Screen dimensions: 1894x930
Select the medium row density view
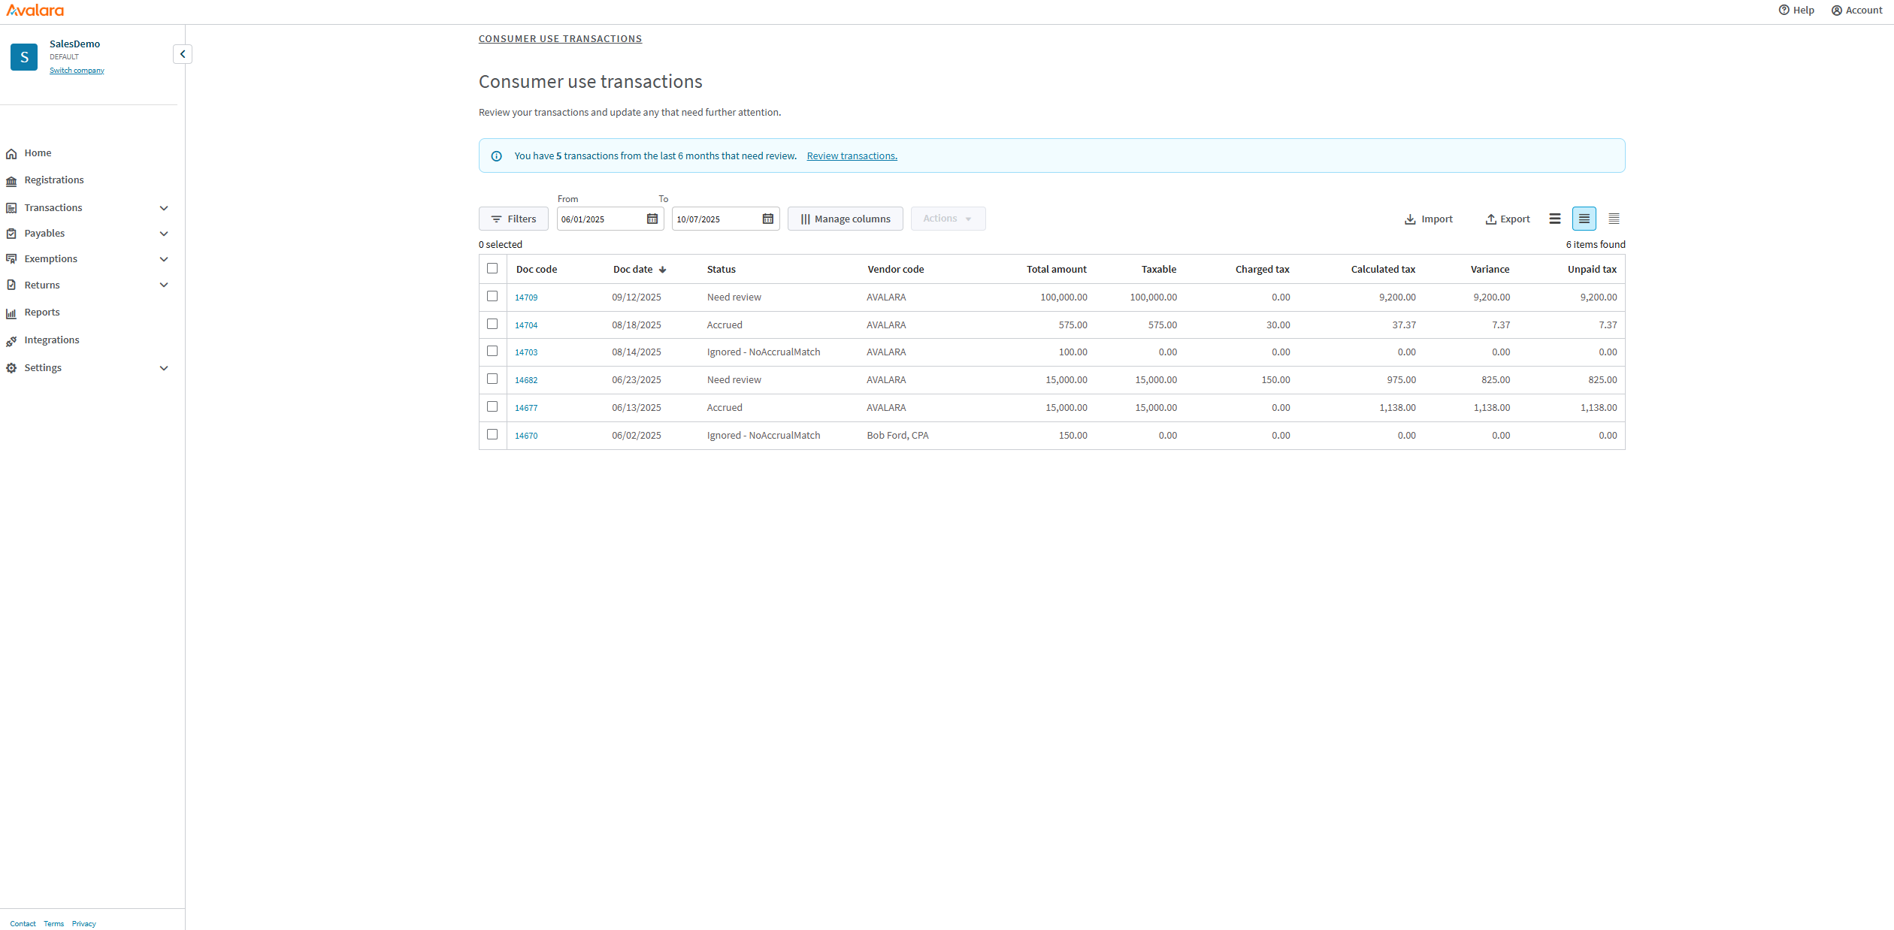click(x=1584, y=219)
